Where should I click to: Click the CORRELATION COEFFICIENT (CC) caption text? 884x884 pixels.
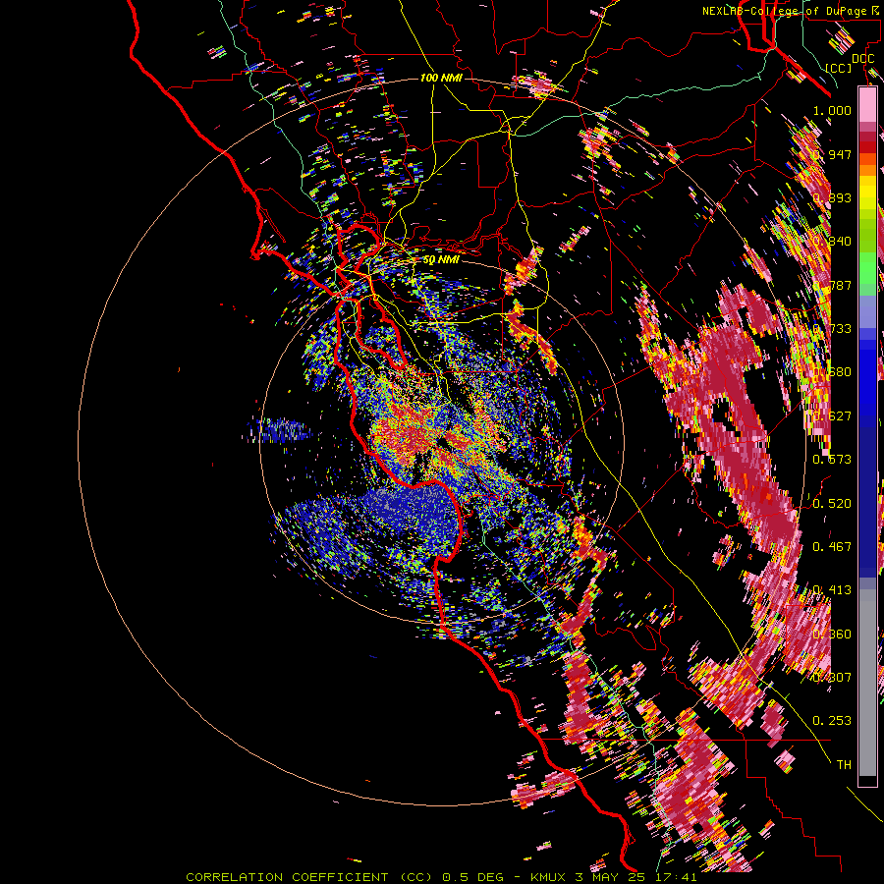(x=309, y=877)
